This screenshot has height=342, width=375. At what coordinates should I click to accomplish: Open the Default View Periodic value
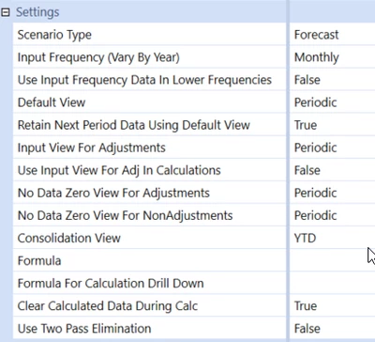coord(333,102)
